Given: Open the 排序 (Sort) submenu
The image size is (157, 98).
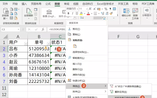Looking at the screenshot, I should (x=87, y=91).
